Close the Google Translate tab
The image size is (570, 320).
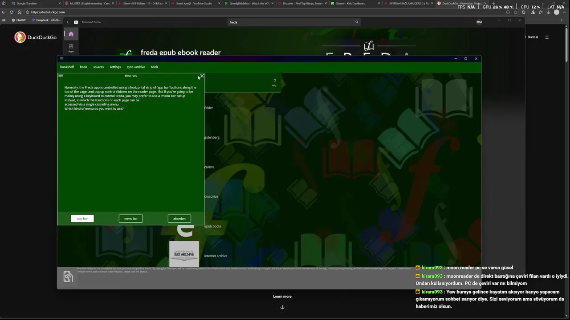[60, 3]
